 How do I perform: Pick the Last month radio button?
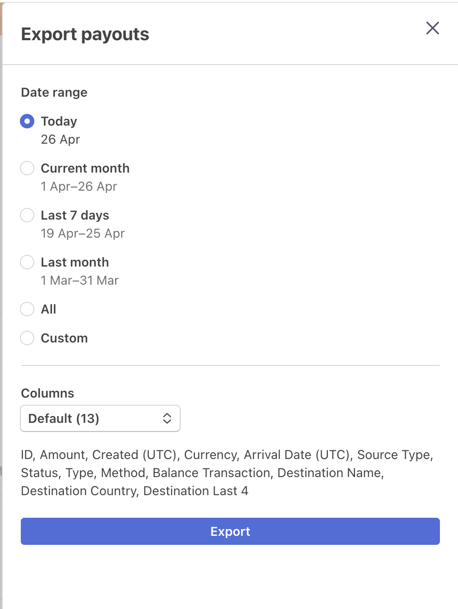click(27, 262)
